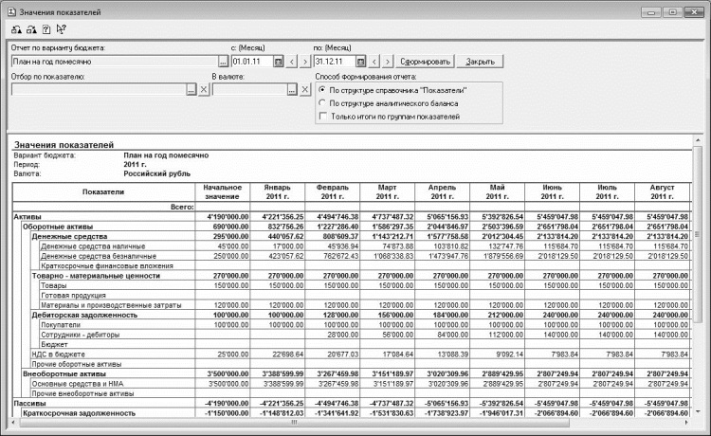Click the vertical scrollbar down arrow

698,412
